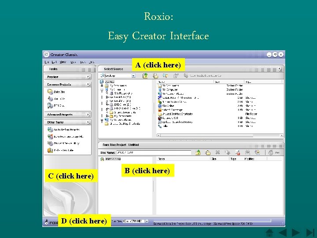Click the add files icon in project toolbar
This screenshot has width=317, height=238.
pyautogui.click(x=198, y=152)
